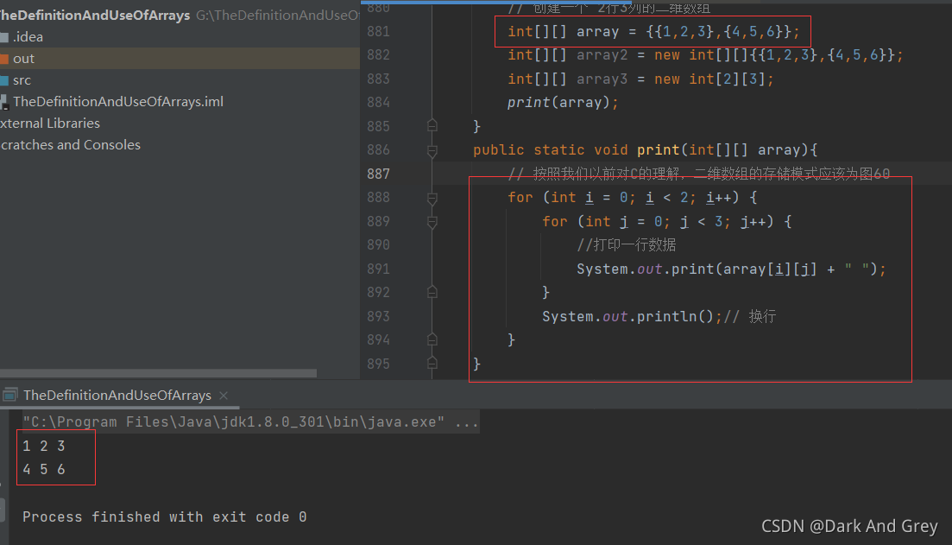Click line number 887 in gutter
The image size is (952, 545).
[x=378, y=174]
